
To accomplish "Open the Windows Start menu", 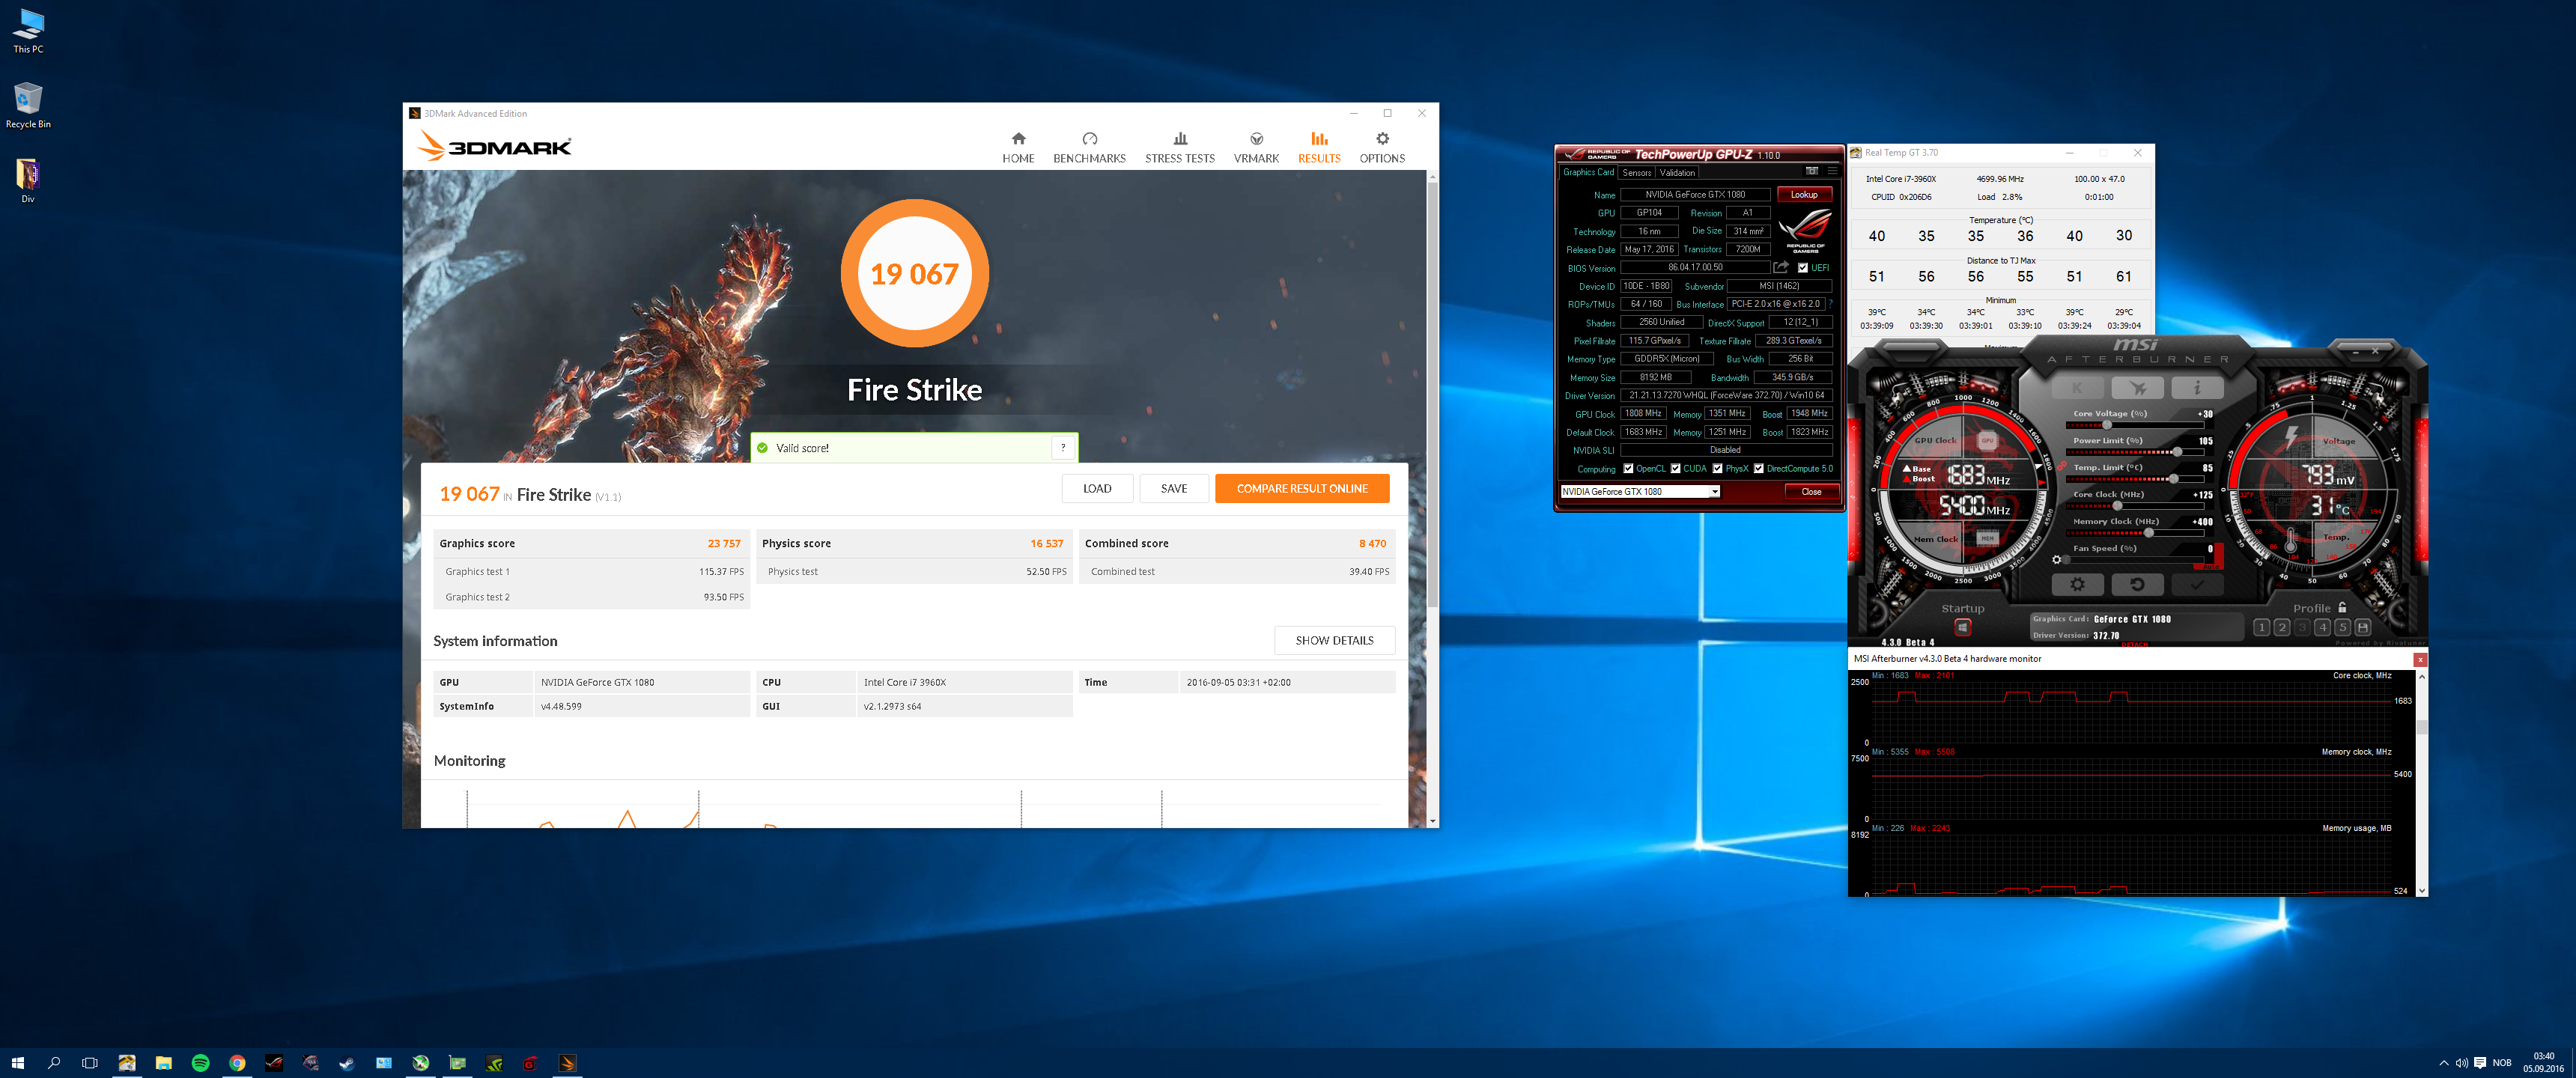I will (x=17, y=1063).
